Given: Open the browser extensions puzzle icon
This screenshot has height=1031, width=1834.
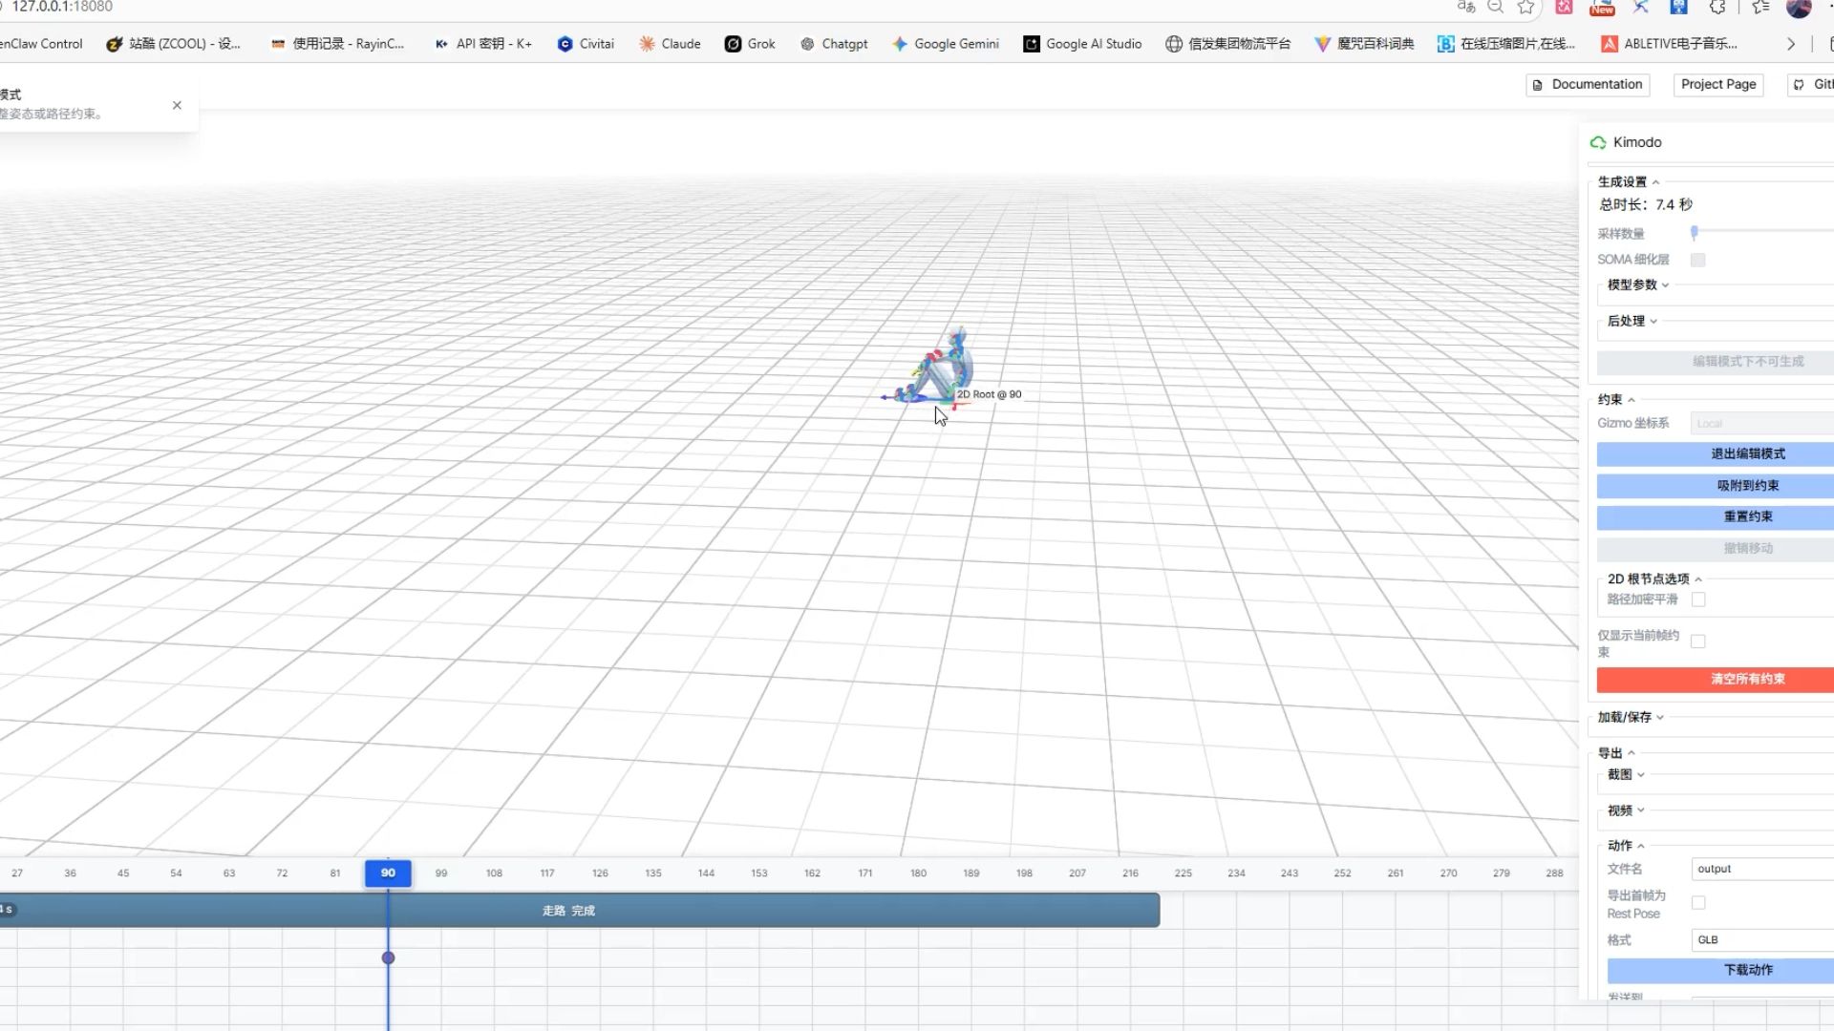Looking at the screenshot, I should 1717,8.
